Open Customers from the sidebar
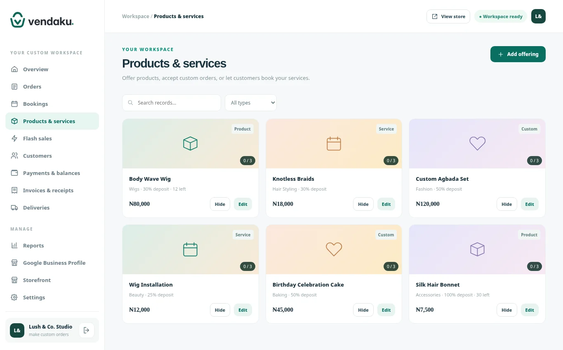Image resolution: width=563 pixels, height=350 pixels. [52, 156]
